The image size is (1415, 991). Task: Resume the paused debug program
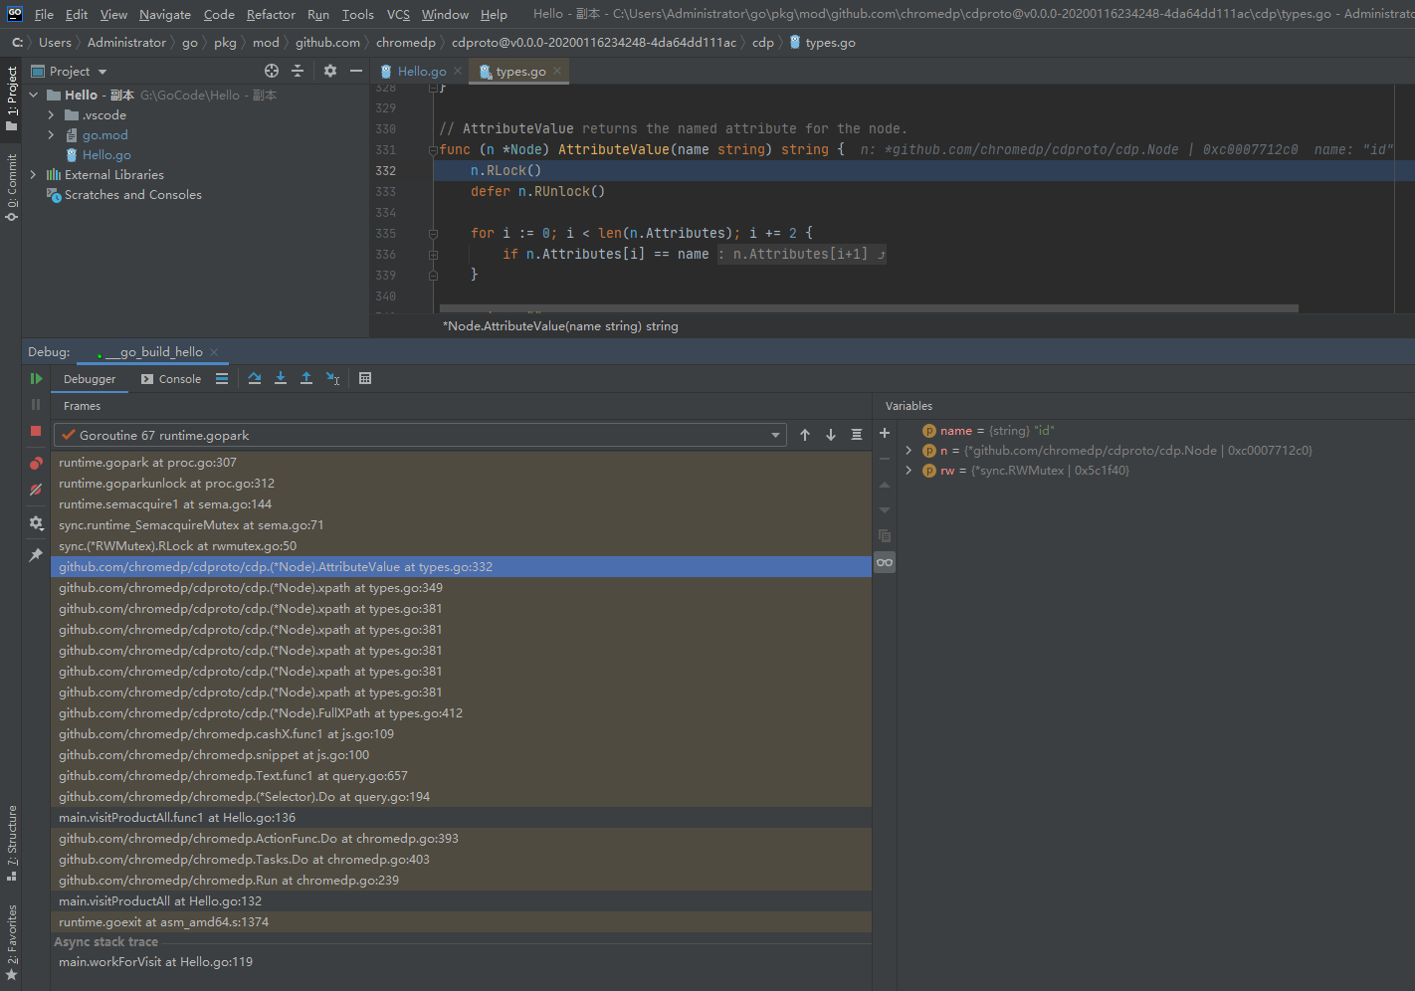point(37,378)
